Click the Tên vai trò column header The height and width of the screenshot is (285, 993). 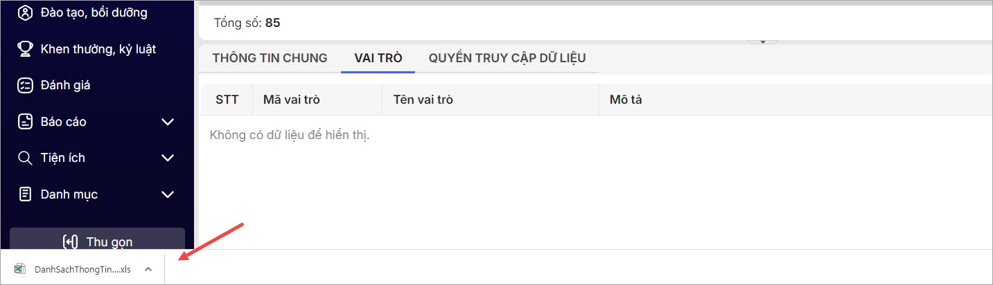tap(423, 100)
